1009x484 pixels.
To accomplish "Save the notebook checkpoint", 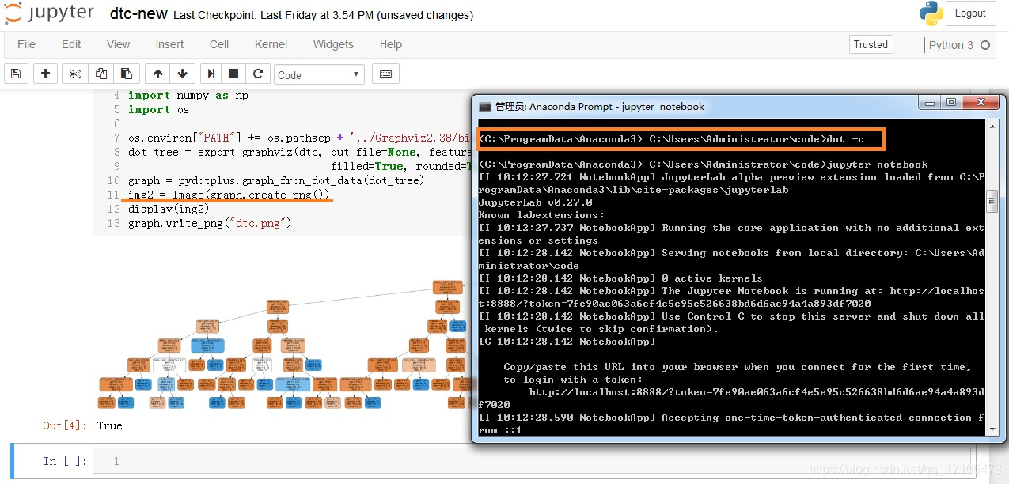I will tap(15, 74).
